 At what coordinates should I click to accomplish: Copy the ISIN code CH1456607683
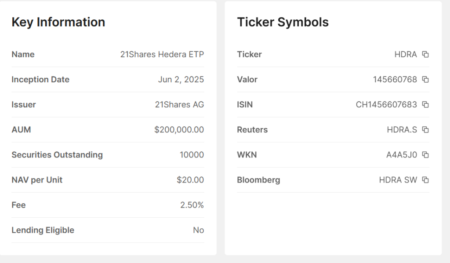[x=425, y=105]
